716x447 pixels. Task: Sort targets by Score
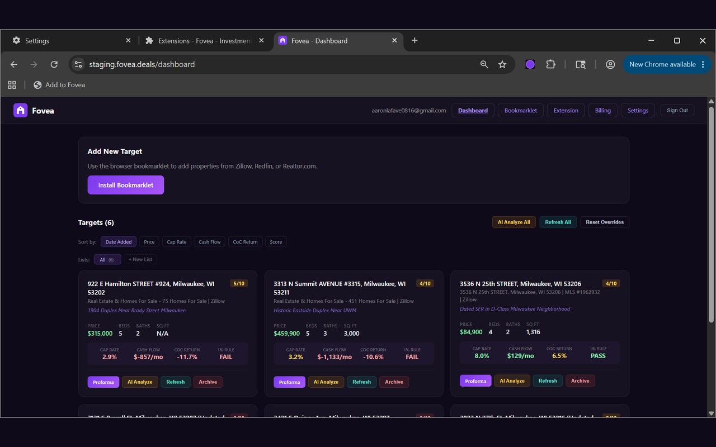pos(276,242)
